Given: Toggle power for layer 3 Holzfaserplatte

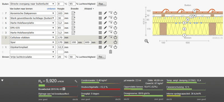Looking at the screenshot, I should 115,33.
